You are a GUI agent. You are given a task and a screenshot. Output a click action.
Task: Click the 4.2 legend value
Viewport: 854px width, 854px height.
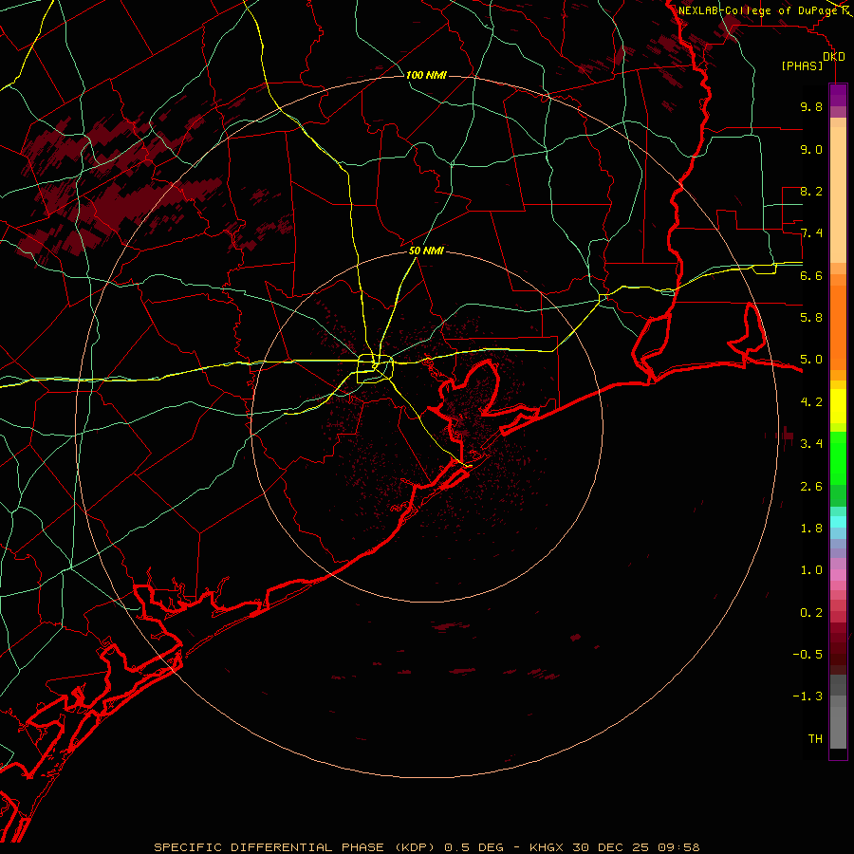point(811,402)
